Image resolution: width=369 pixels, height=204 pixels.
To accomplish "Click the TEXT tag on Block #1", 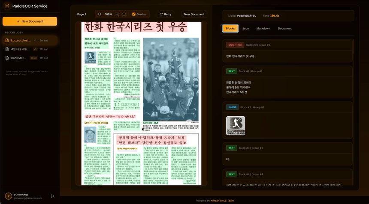I will [x=232, y=71].
